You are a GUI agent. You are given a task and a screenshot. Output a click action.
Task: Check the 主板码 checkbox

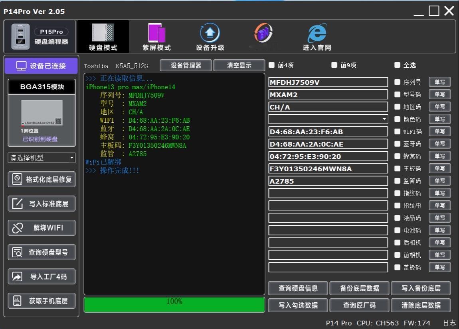[x=397, y=168]
